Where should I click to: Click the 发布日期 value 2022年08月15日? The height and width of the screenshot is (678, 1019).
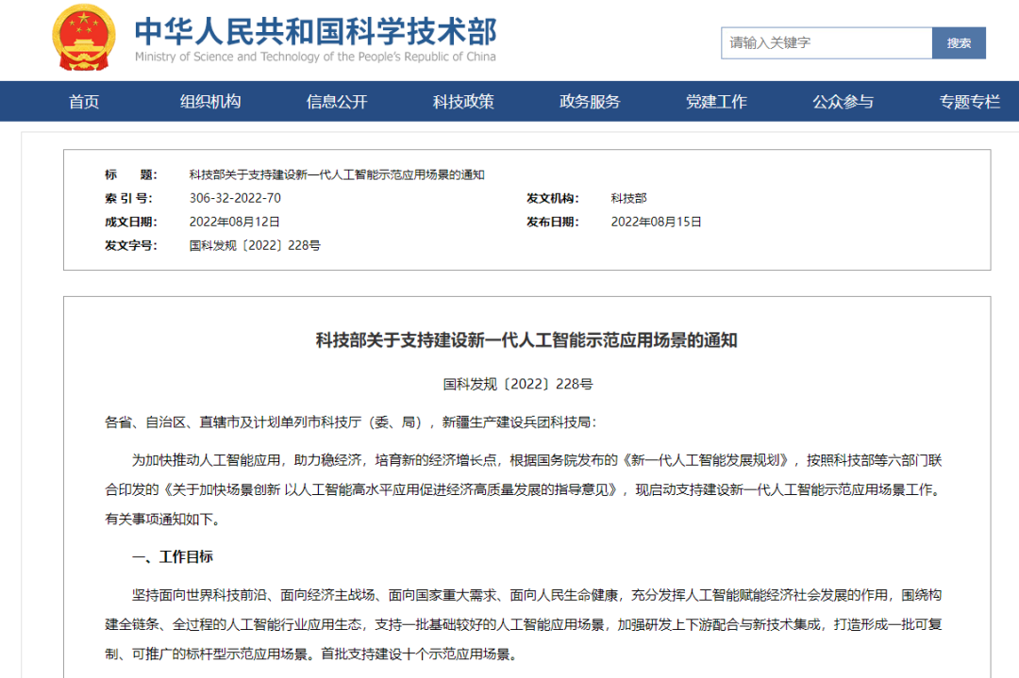[x=657, y=222]
